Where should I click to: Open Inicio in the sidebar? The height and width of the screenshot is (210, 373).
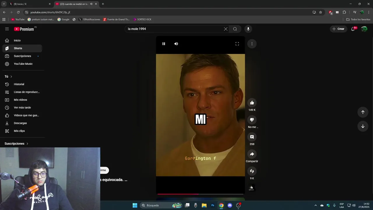click(22, 41)
